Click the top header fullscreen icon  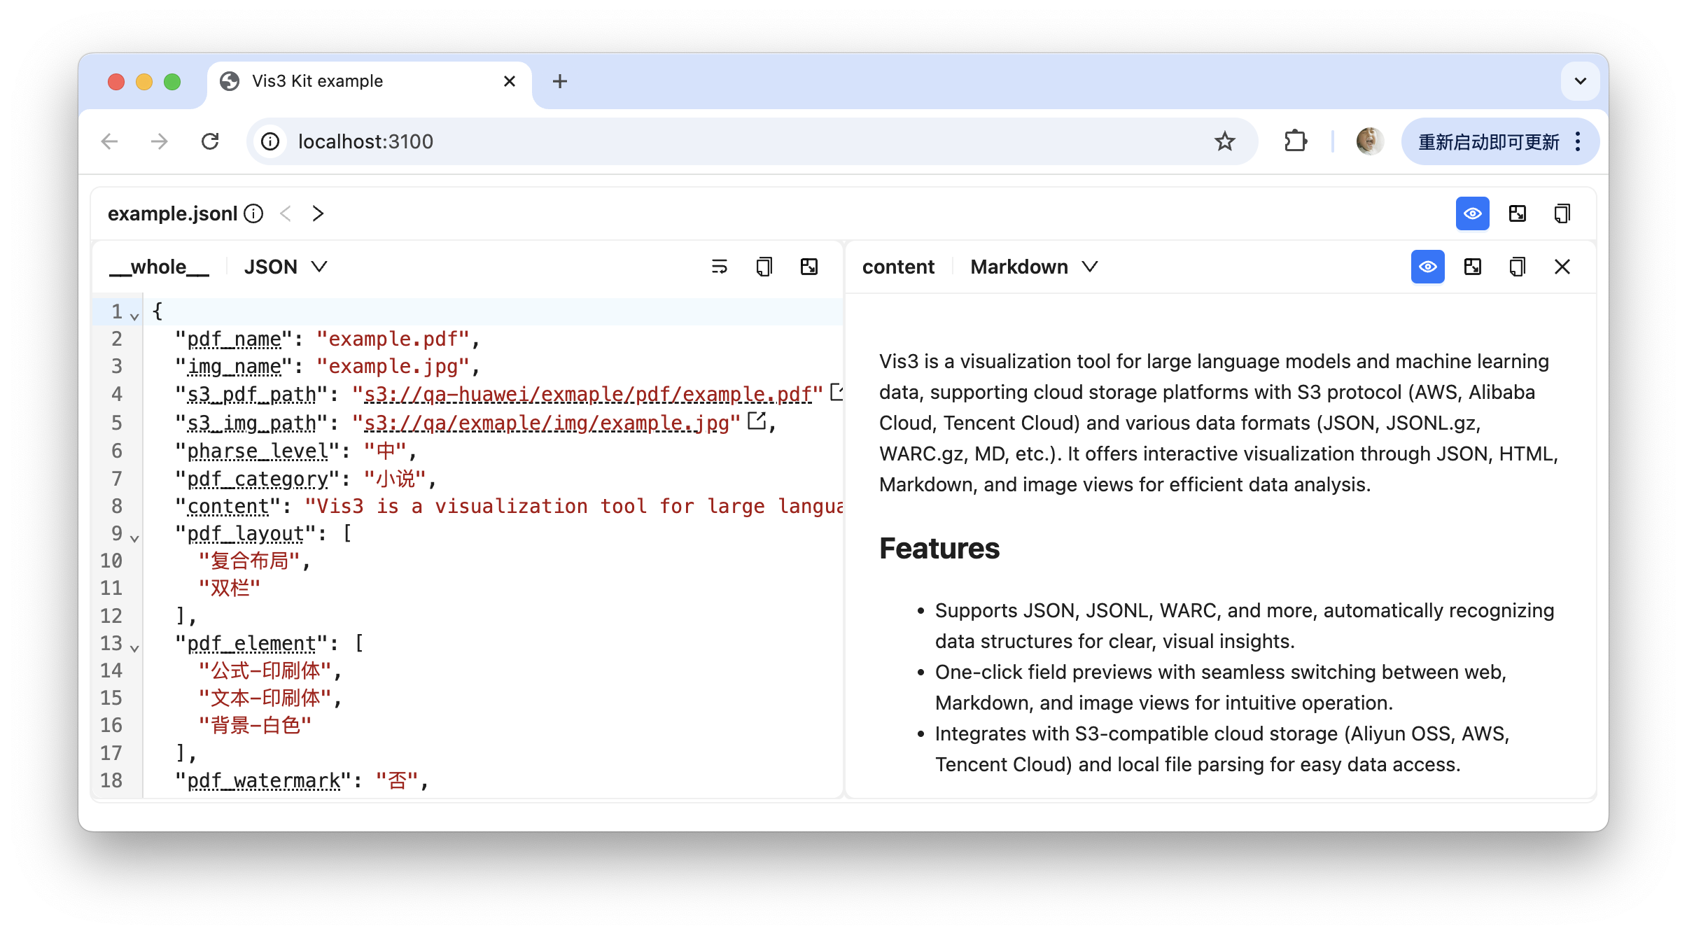point(1517,213)
